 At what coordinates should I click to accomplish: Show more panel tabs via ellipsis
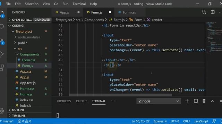(113, 101)
